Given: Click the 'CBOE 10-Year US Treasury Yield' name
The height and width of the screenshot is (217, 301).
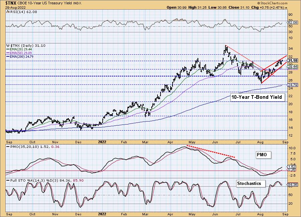Looking at the screenshot, I should click(45, 3).
